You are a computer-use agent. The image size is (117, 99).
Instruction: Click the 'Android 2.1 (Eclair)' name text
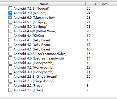tap(28, 90)
